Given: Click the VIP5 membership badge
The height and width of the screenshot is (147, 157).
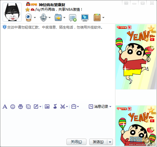Looking at the screenshot, I should tap(32, 4).
